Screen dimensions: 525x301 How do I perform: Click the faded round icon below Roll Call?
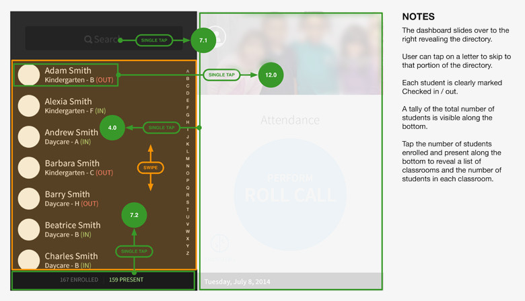(x=219, y=243)
